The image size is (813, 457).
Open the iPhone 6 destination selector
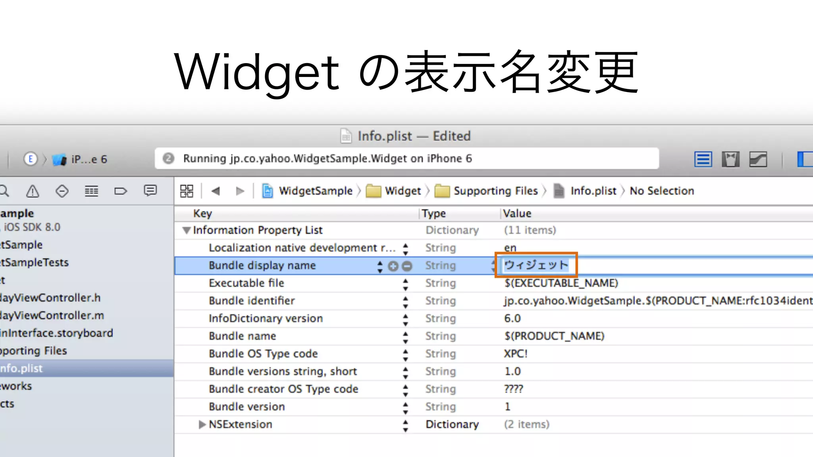80,159
